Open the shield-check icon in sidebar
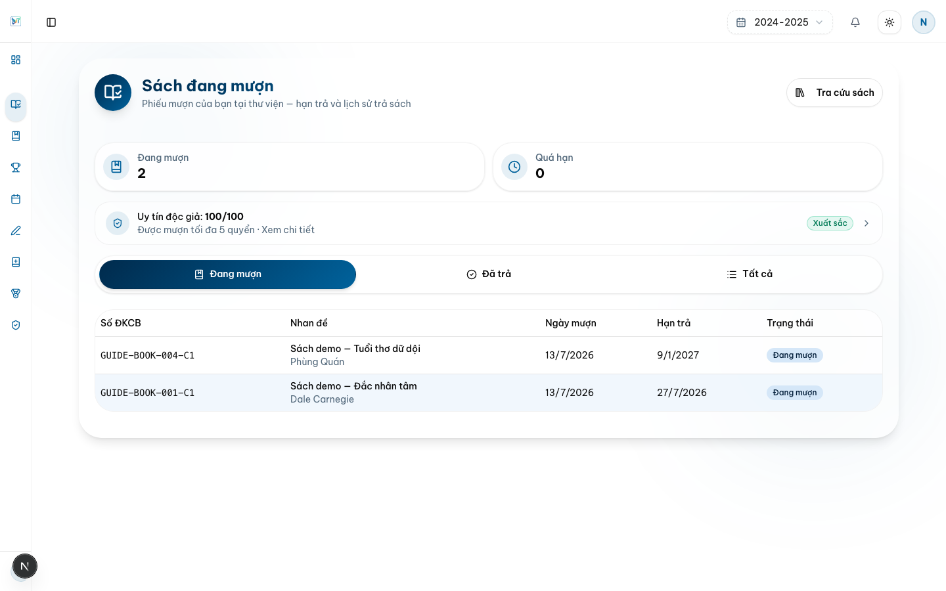The width and height of the screenshot is (946, 591). [x=16, y=325]
